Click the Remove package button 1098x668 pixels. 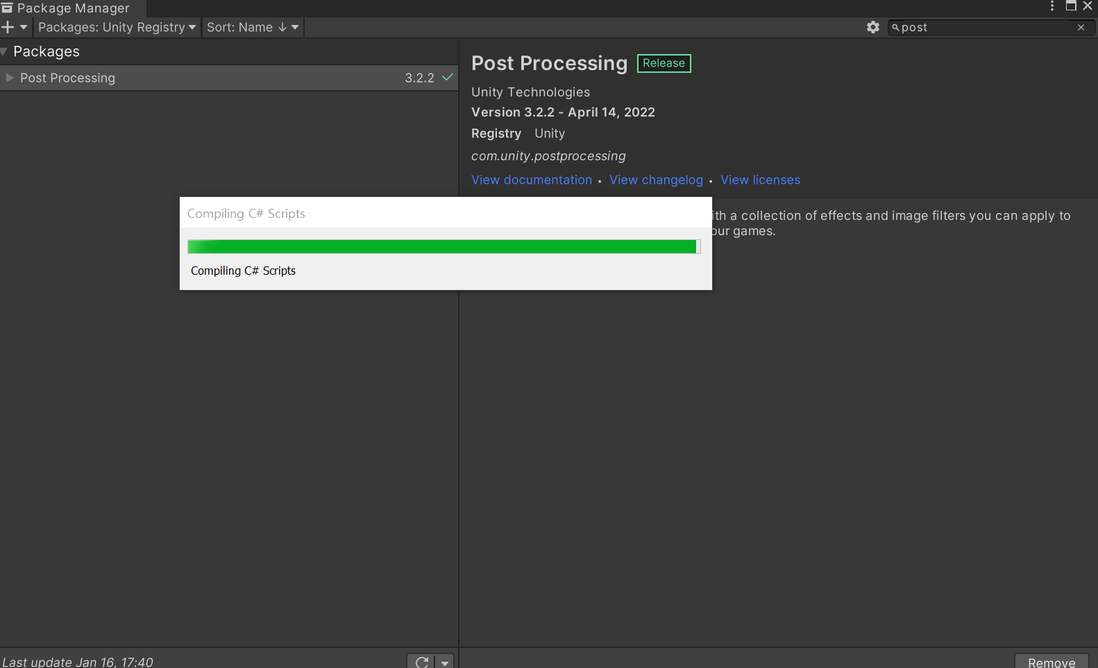pos(1051,662)
